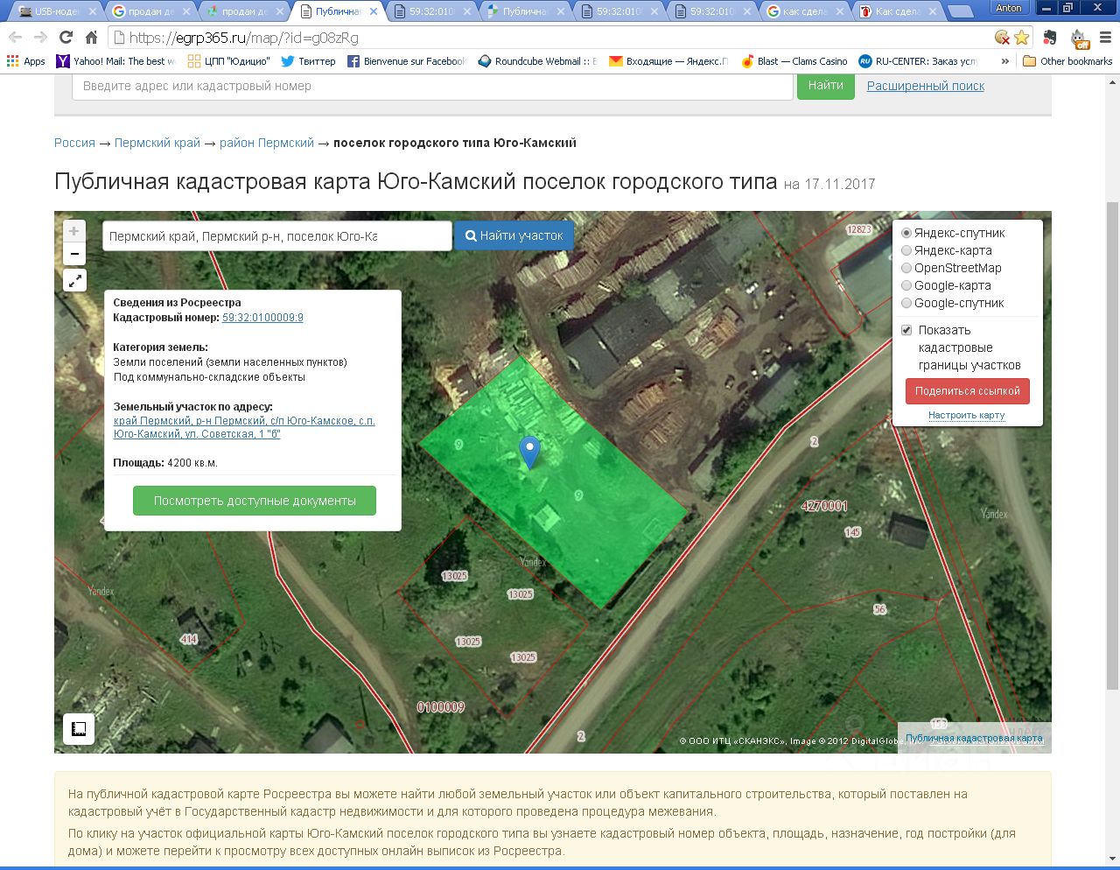Bookmark this page with the star
The height and width of the screenshot is (870, 1120).
1021,38
